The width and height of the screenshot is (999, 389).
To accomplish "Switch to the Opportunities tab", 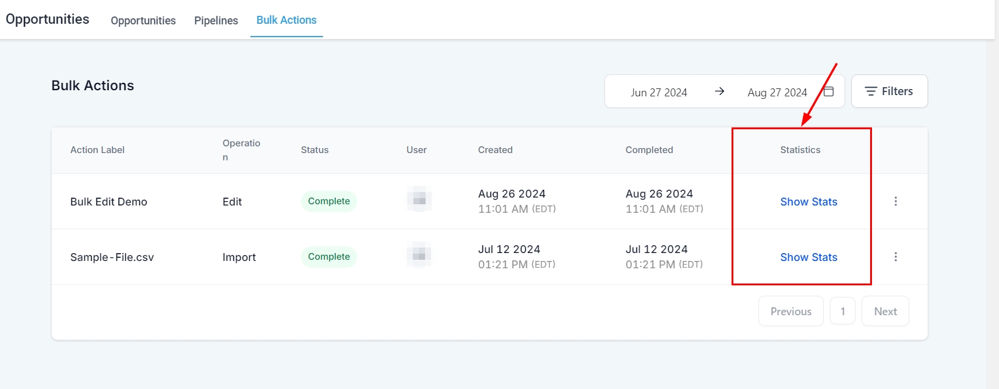I will coord(143,21).
